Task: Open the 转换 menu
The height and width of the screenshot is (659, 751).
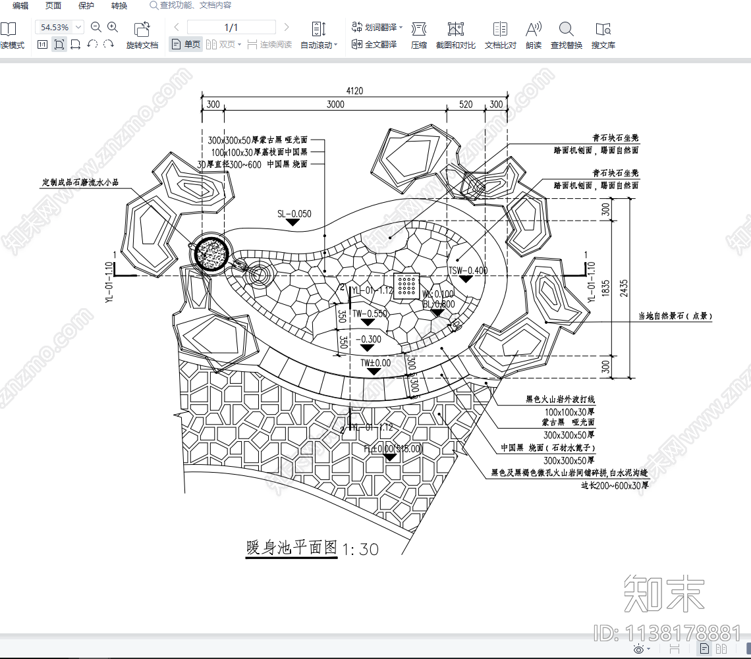Action: coord(119,5)
